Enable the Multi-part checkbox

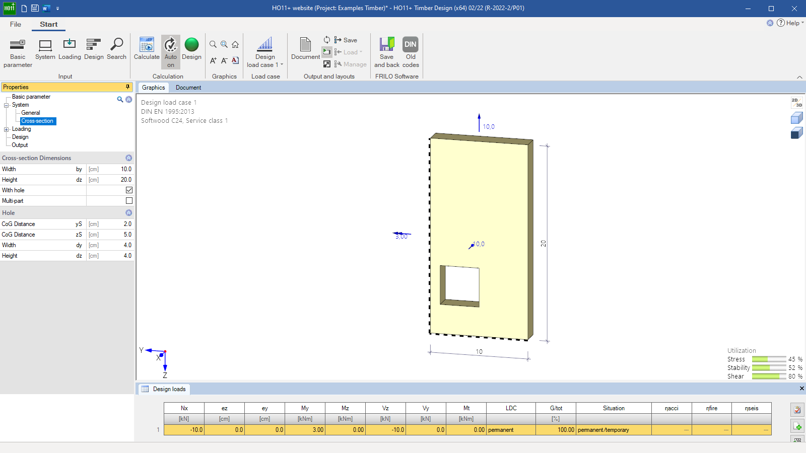coord(129,201)
